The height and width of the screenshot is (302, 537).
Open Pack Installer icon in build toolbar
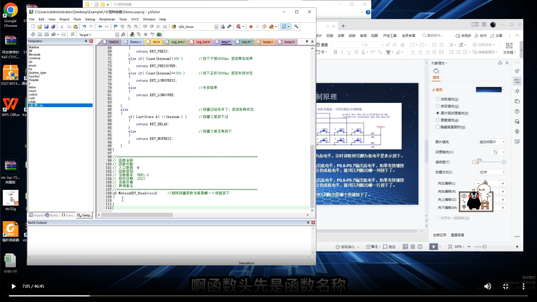click(159, 34)
